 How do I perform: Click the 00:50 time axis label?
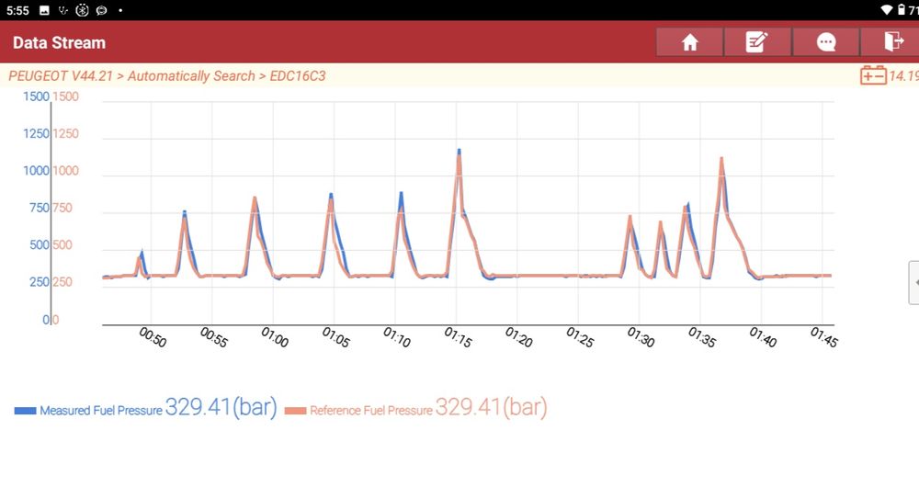[x=153, y=337]
